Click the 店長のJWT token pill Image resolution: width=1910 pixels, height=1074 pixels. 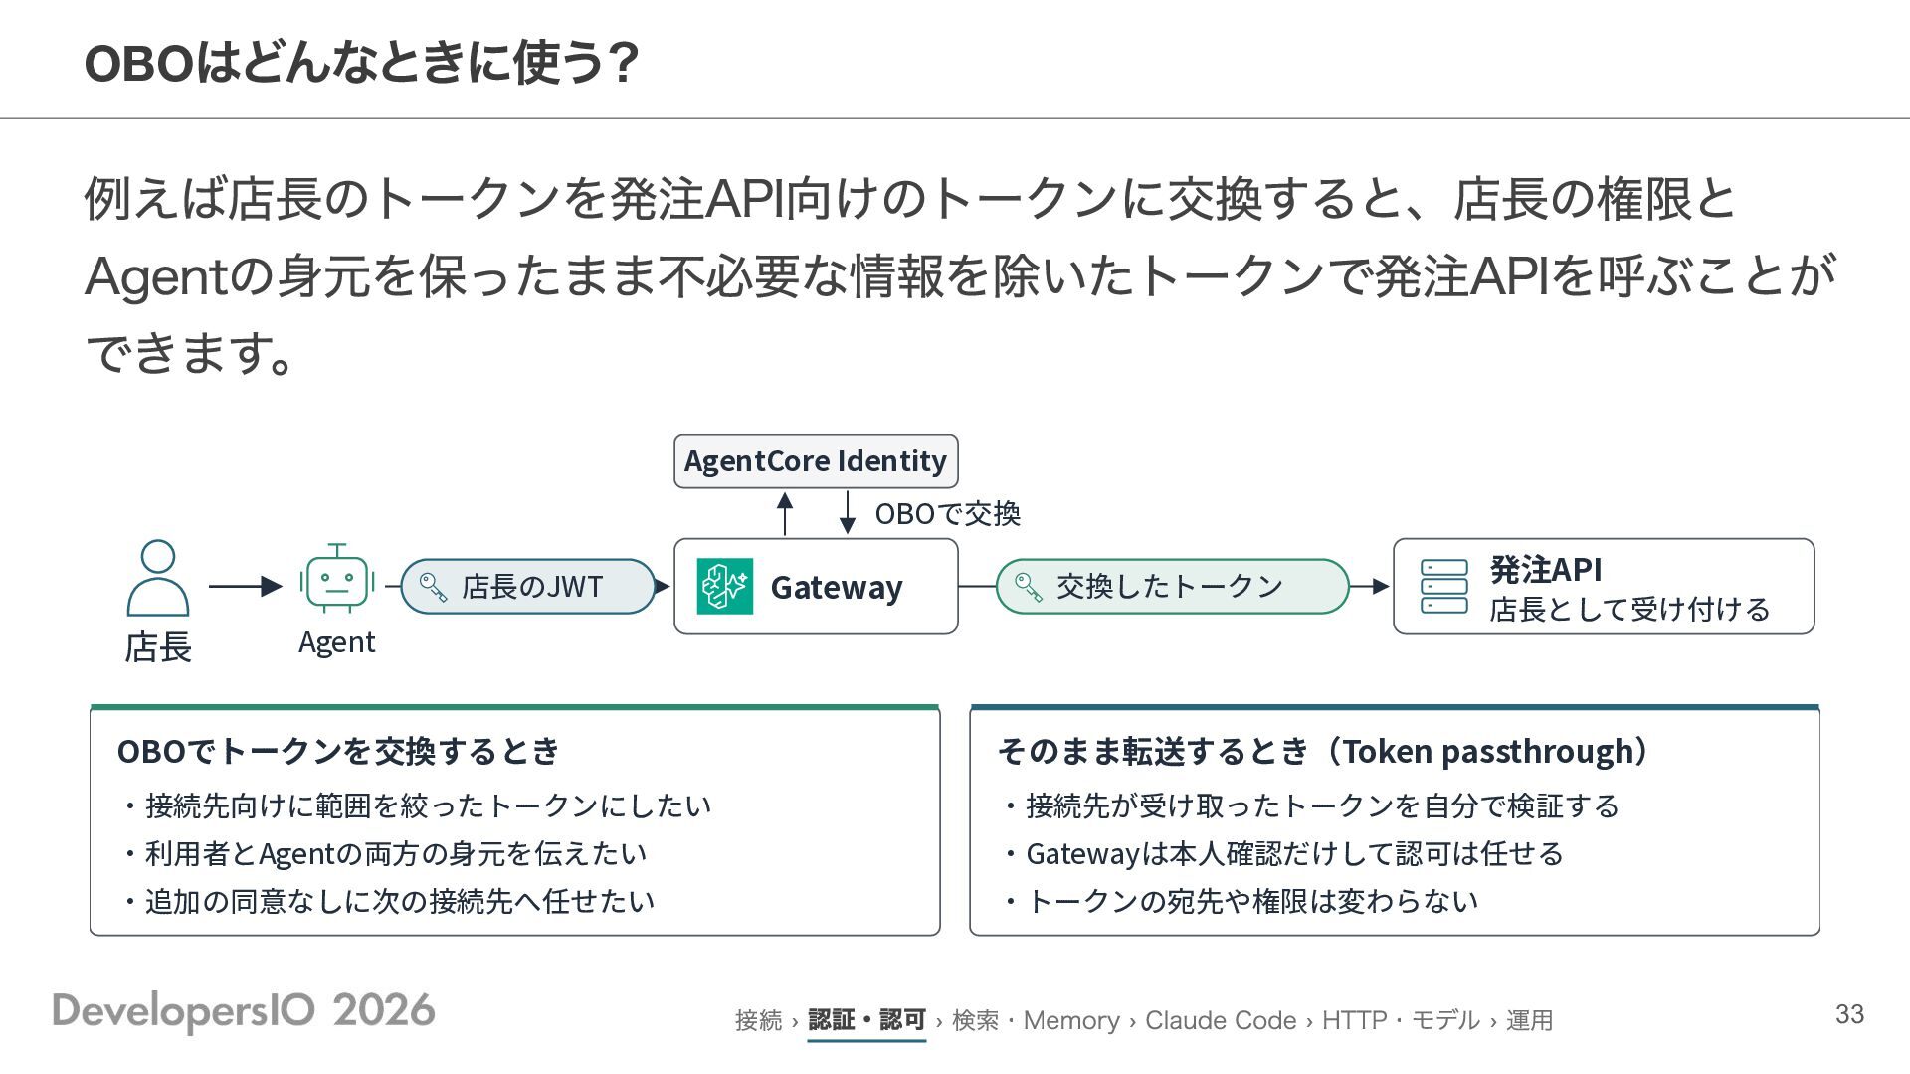tap(528, 587)
